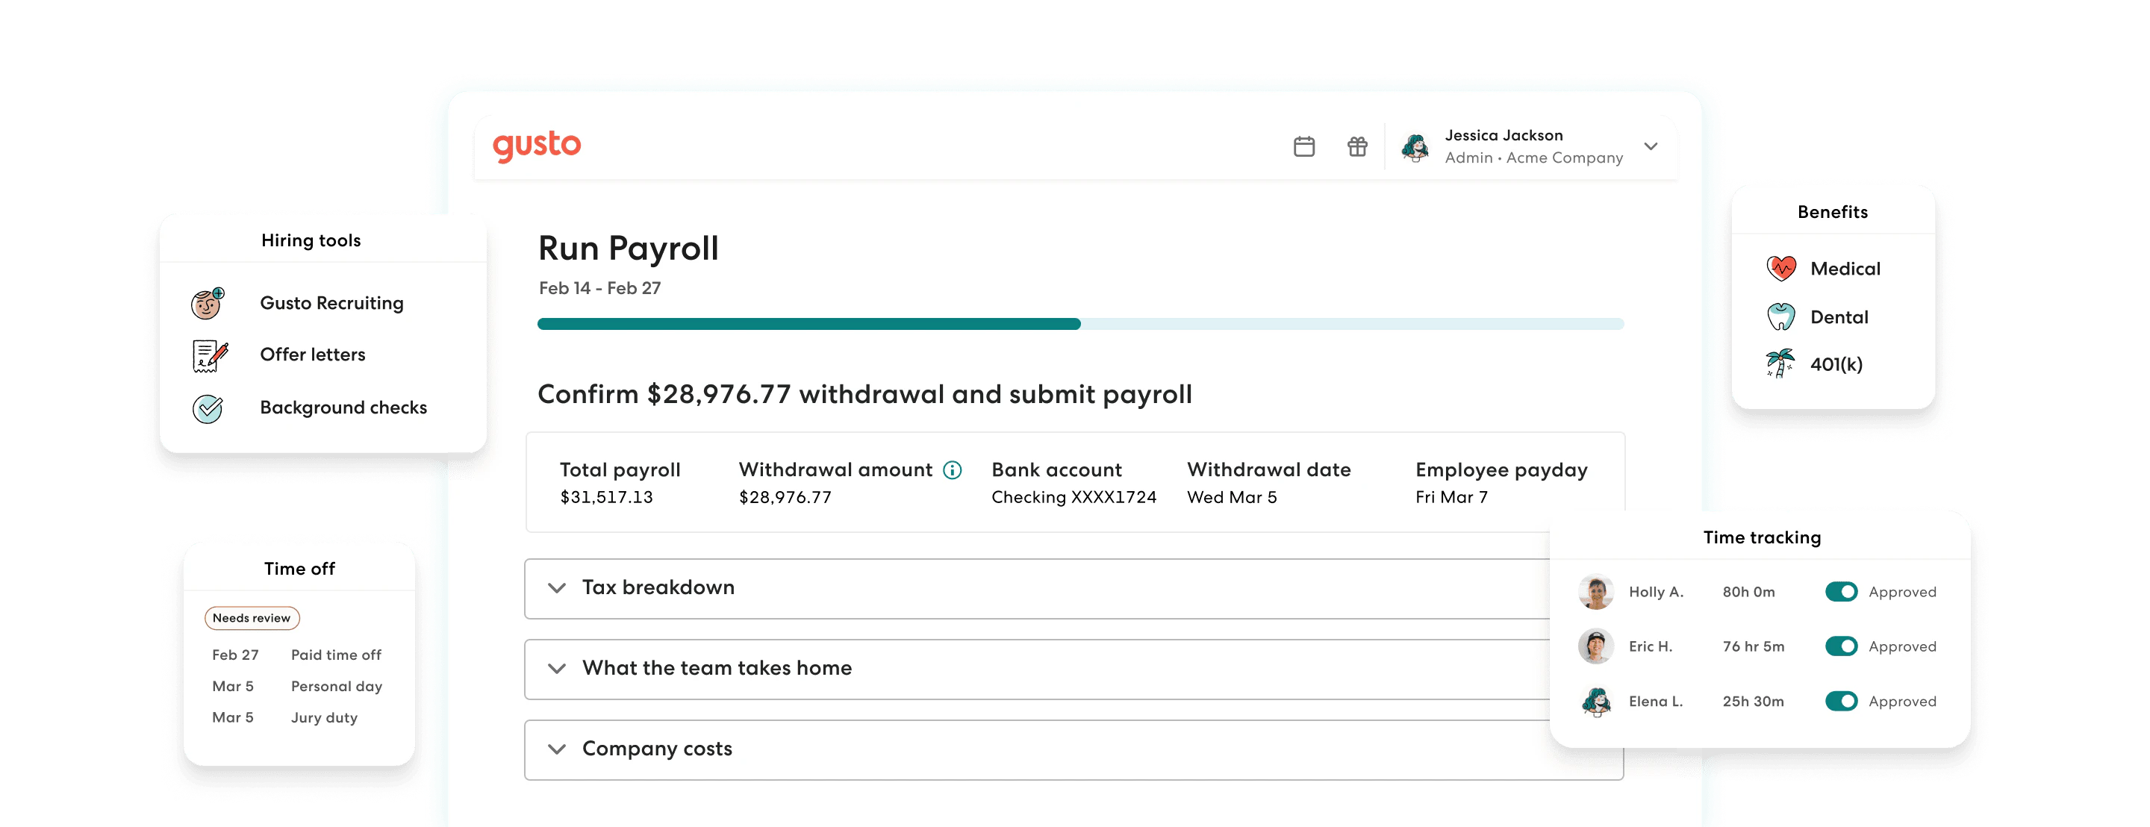Click the Total payroll value $31,517.13
This screenshot has height=827, width=2150.
(x=606, y=497)
